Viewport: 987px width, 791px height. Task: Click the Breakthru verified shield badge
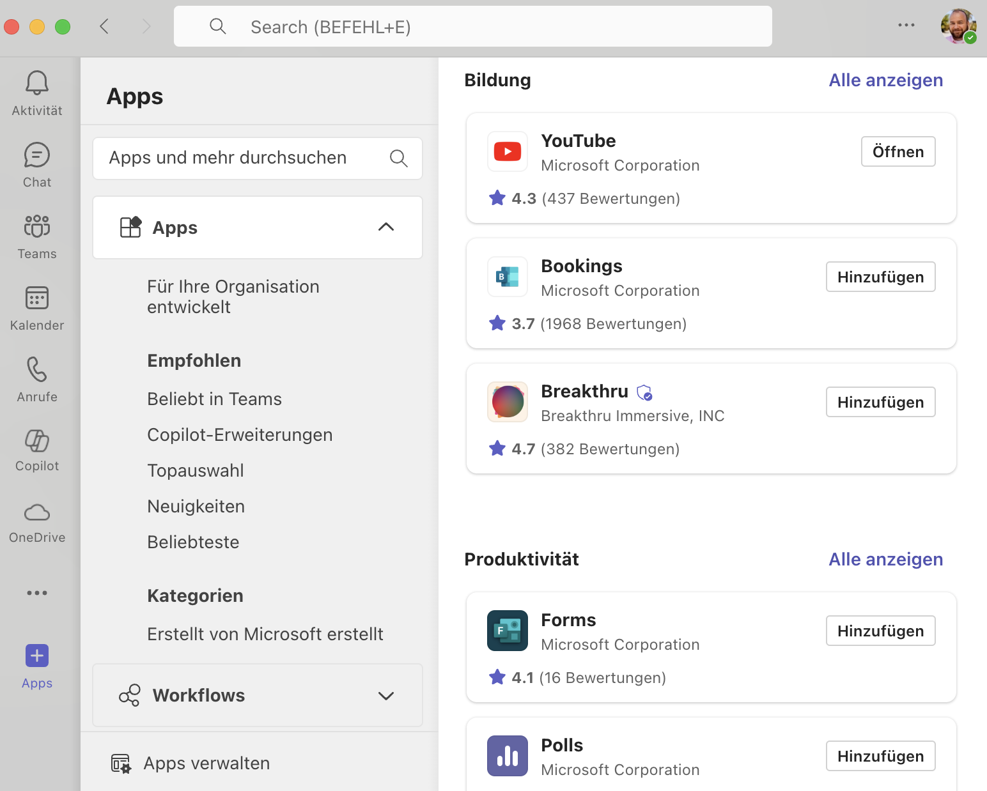point(645,392)
